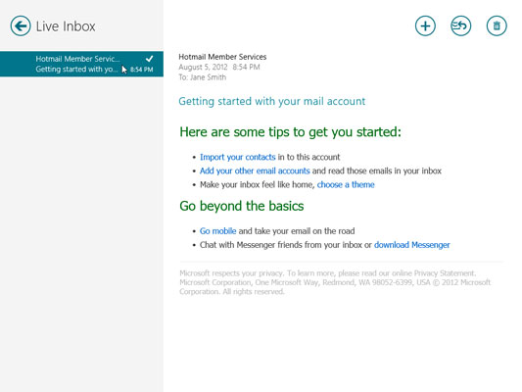Click the To: Jane Smith recipient line
Screen dimensions: 522x392
203,77
